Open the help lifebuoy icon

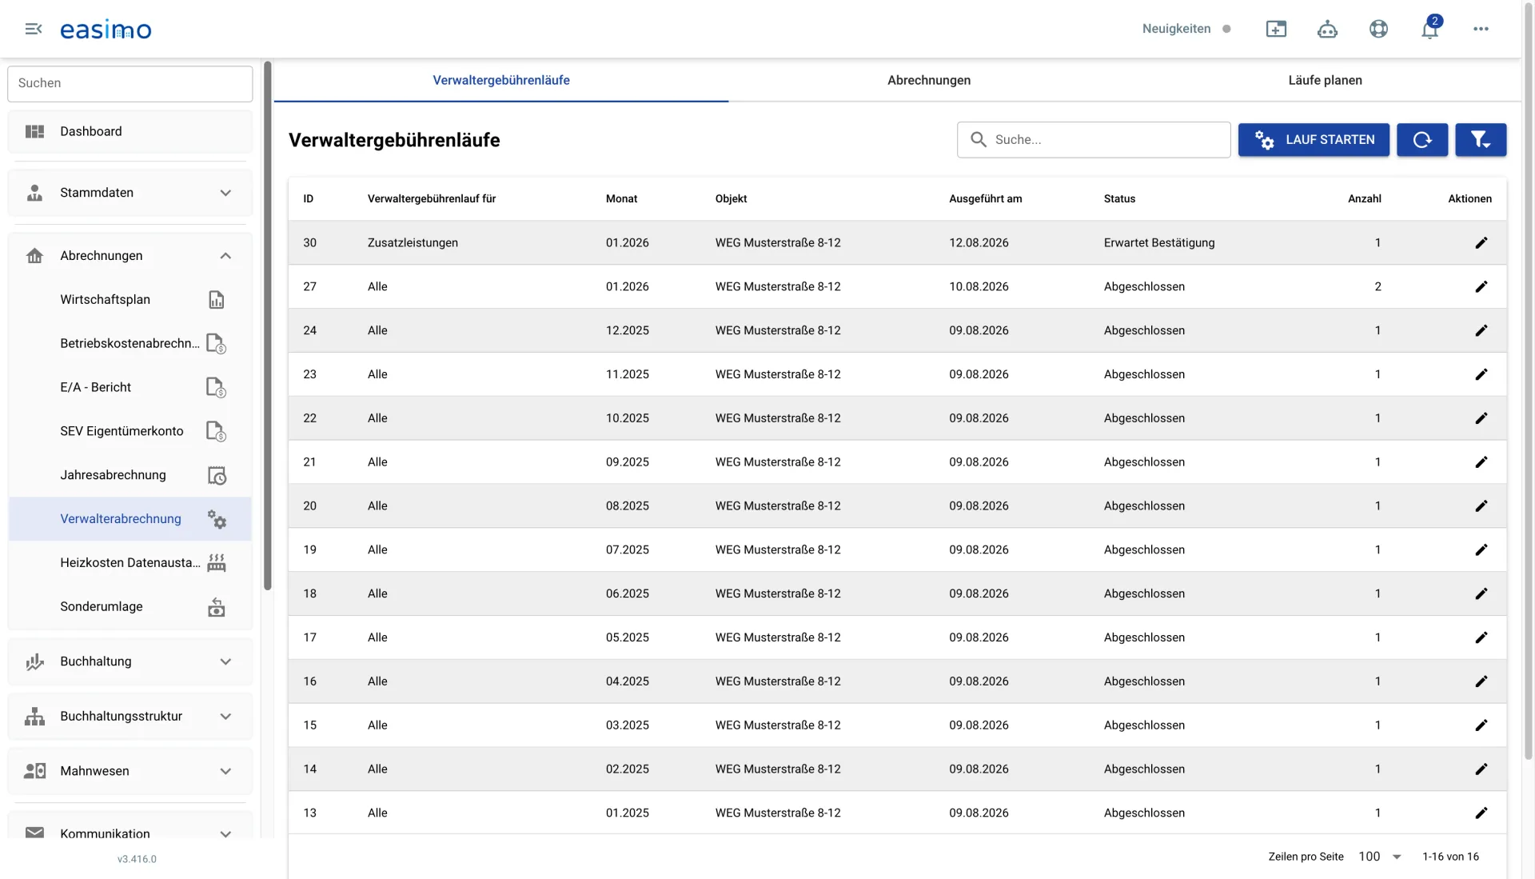click(x=1378, y=29)
